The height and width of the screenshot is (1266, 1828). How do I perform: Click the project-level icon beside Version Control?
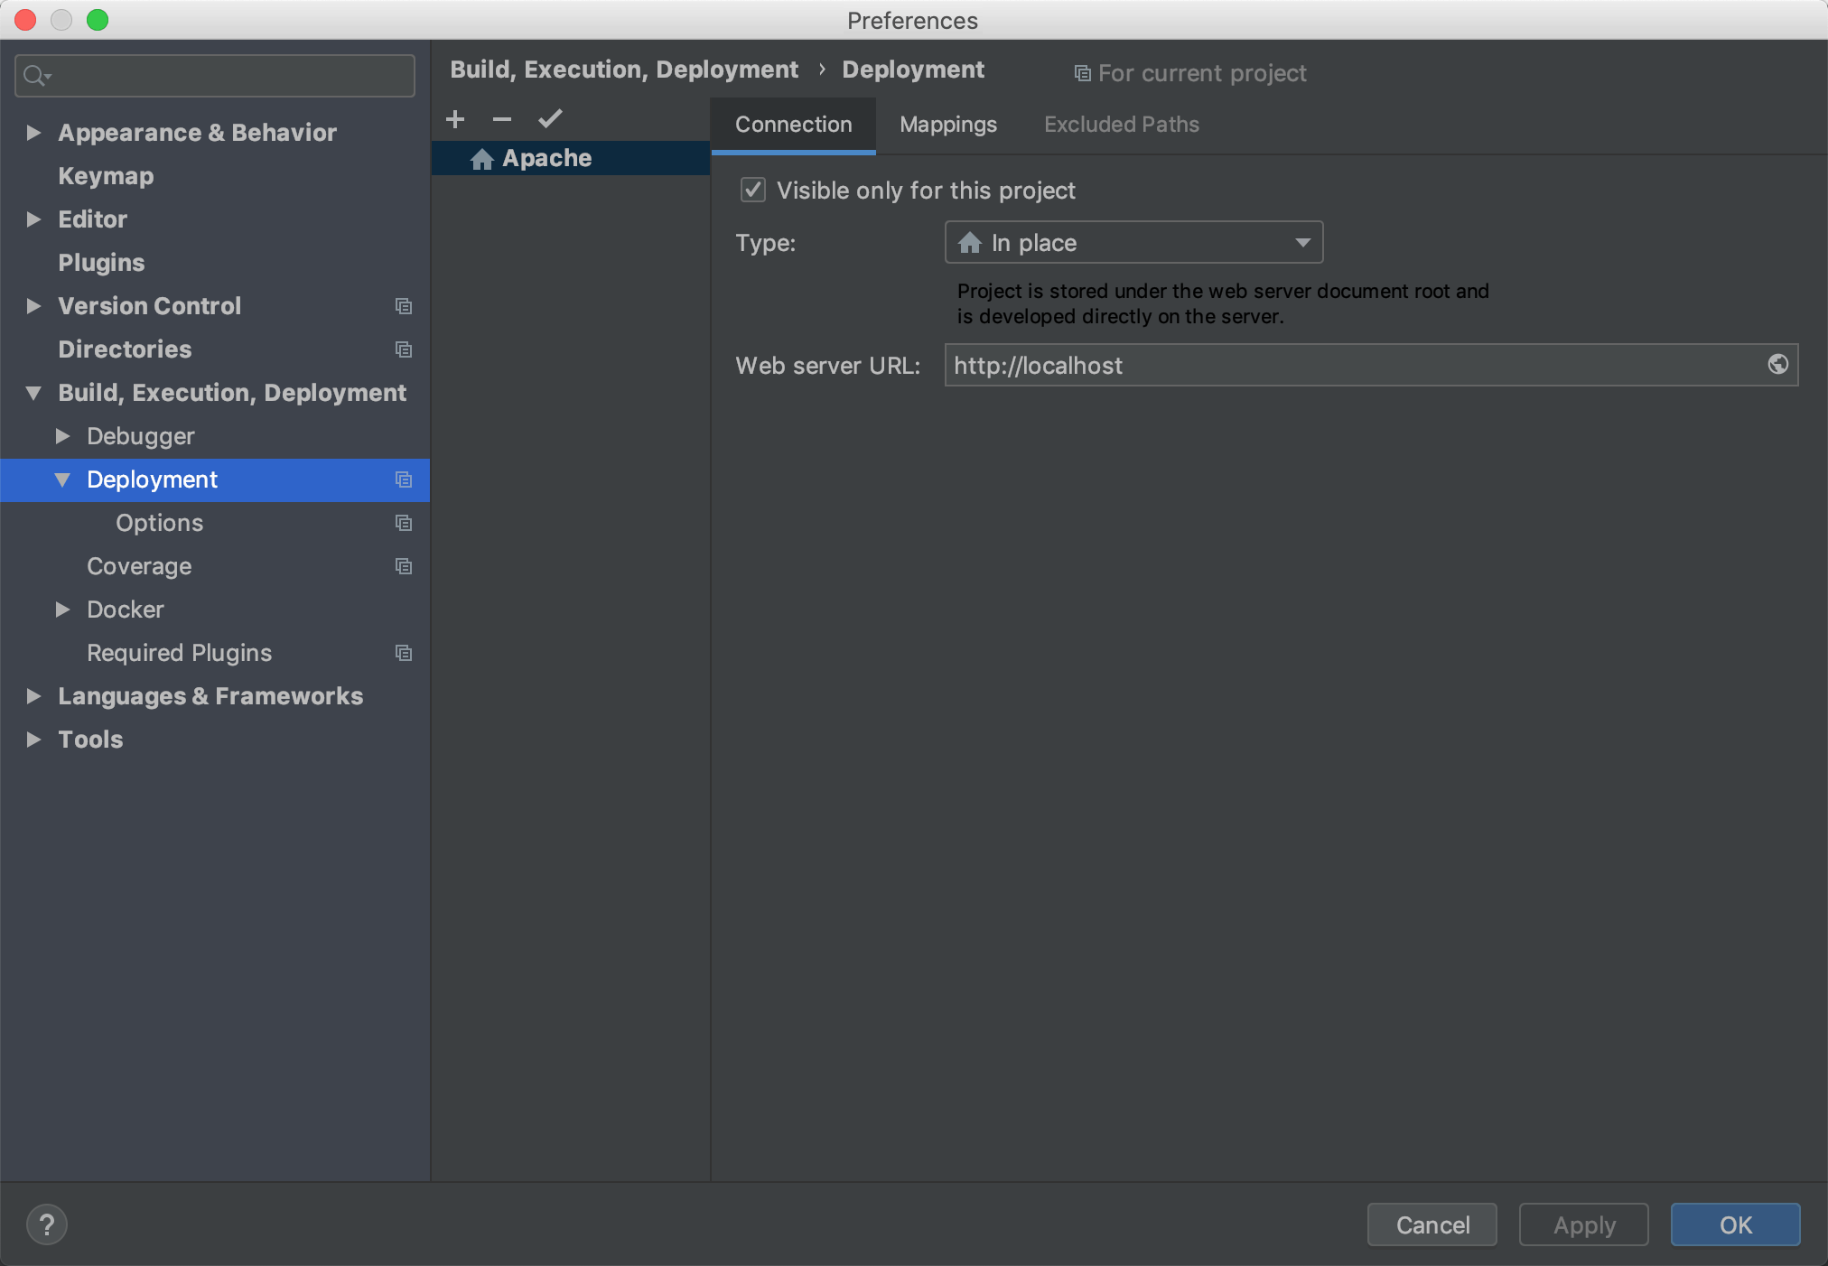tap(404, 306)
